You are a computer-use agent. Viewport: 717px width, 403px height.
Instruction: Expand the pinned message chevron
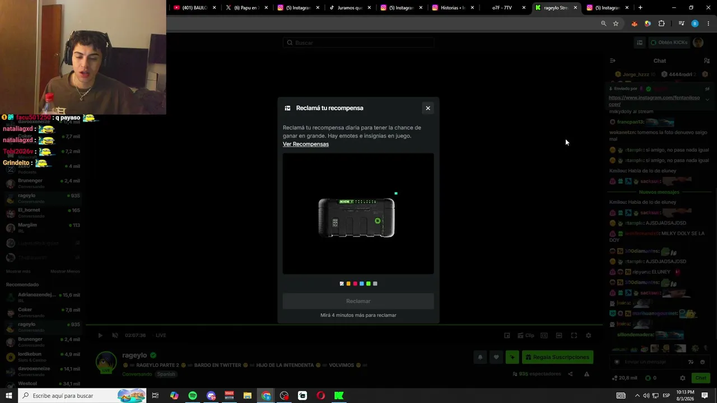point(707,100)
